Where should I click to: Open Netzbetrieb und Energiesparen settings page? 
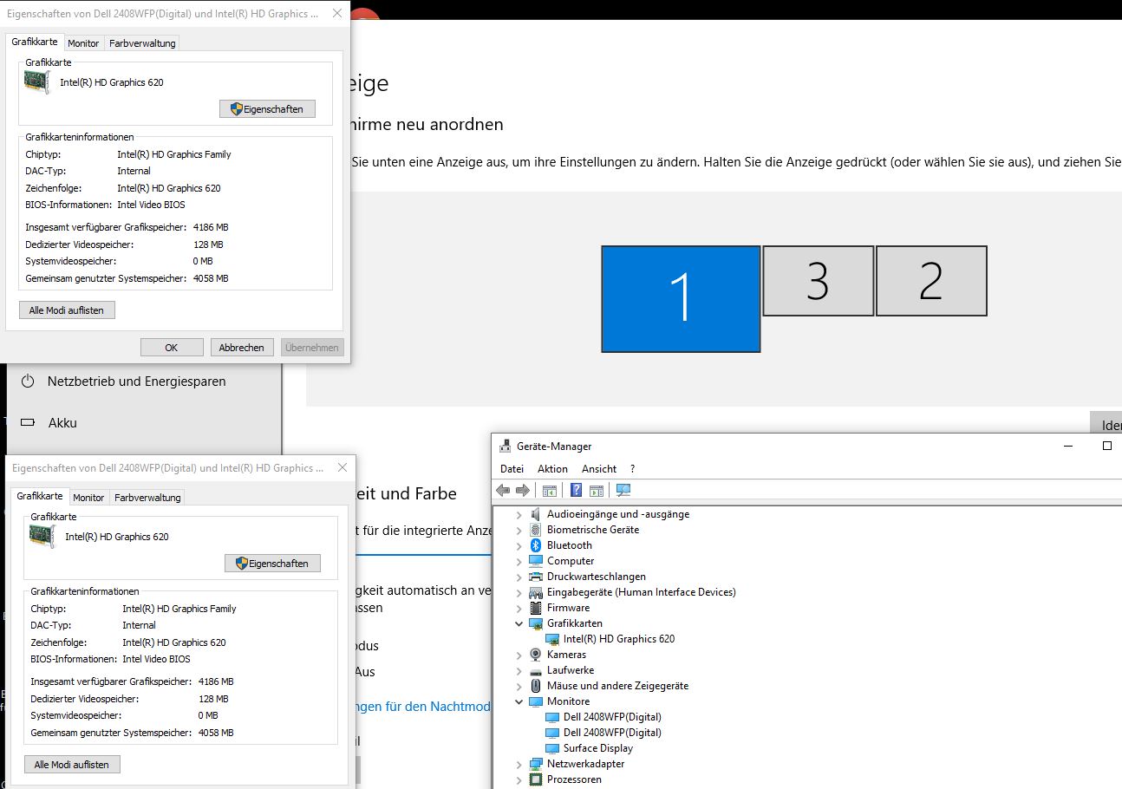point(136,381)
